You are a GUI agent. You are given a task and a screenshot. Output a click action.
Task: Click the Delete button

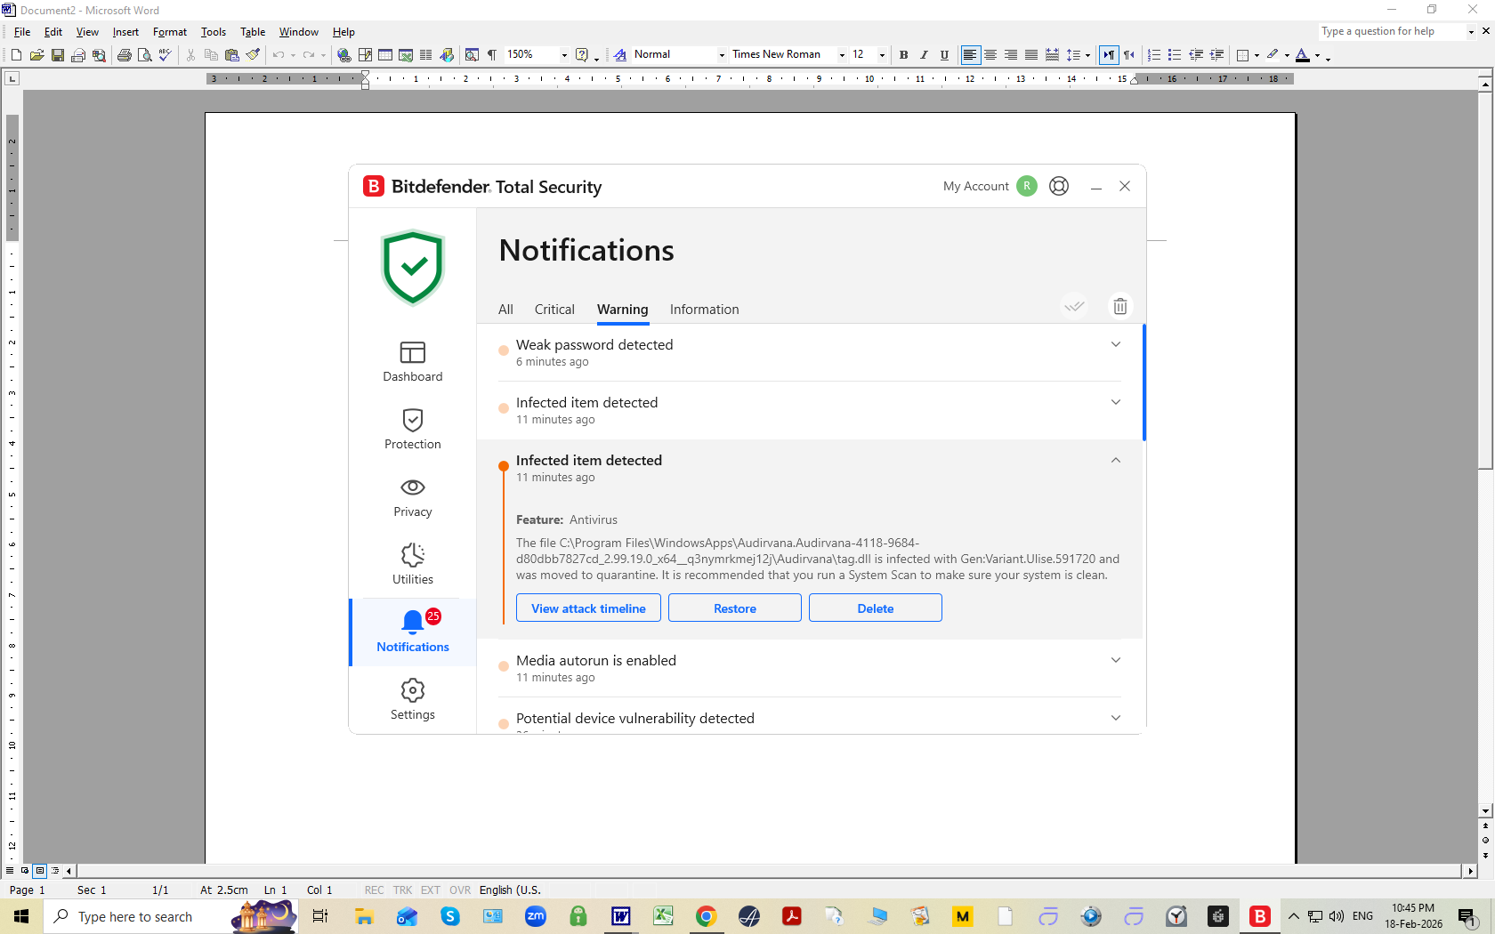tap(876, 608)
